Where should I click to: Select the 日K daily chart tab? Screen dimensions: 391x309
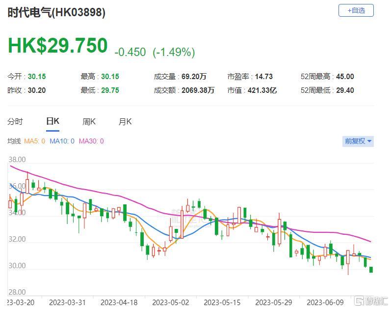[52, 122]
